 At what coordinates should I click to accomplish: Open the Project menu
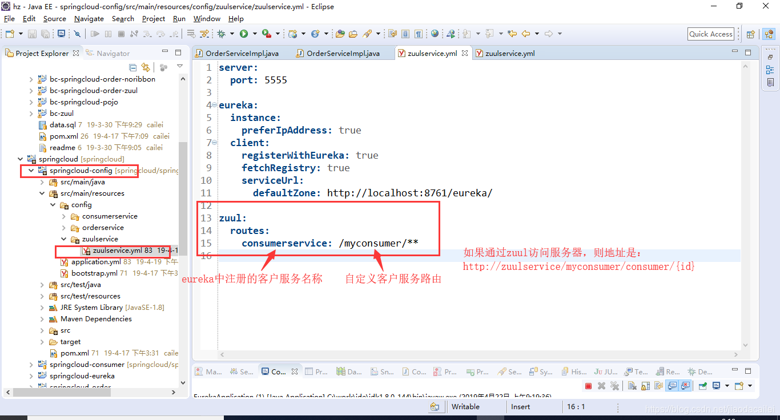154,18
